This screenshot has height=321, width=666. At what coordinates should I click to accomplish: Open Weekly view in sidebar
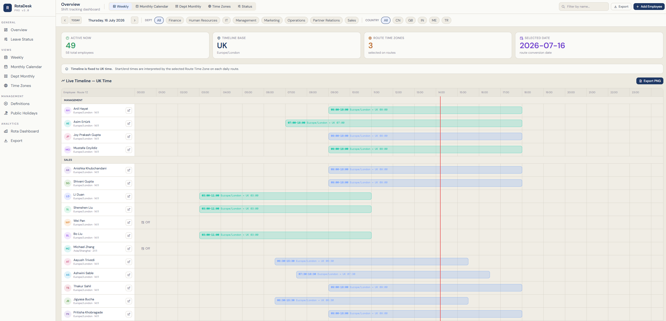(x=28, y=57)
